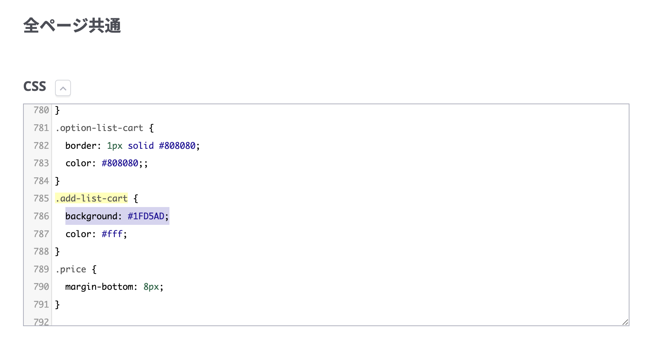Click the .price selector line
654x351 pixels.
coord(71,269)
